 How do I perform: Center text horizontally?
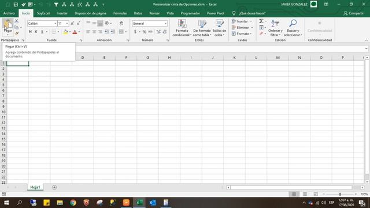pyautogui.click(x=94, y=32)
